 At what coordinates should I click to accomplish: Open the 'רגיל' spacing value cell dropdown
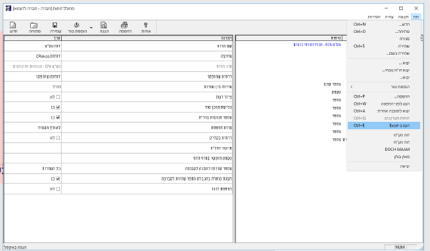pos(33,87)
